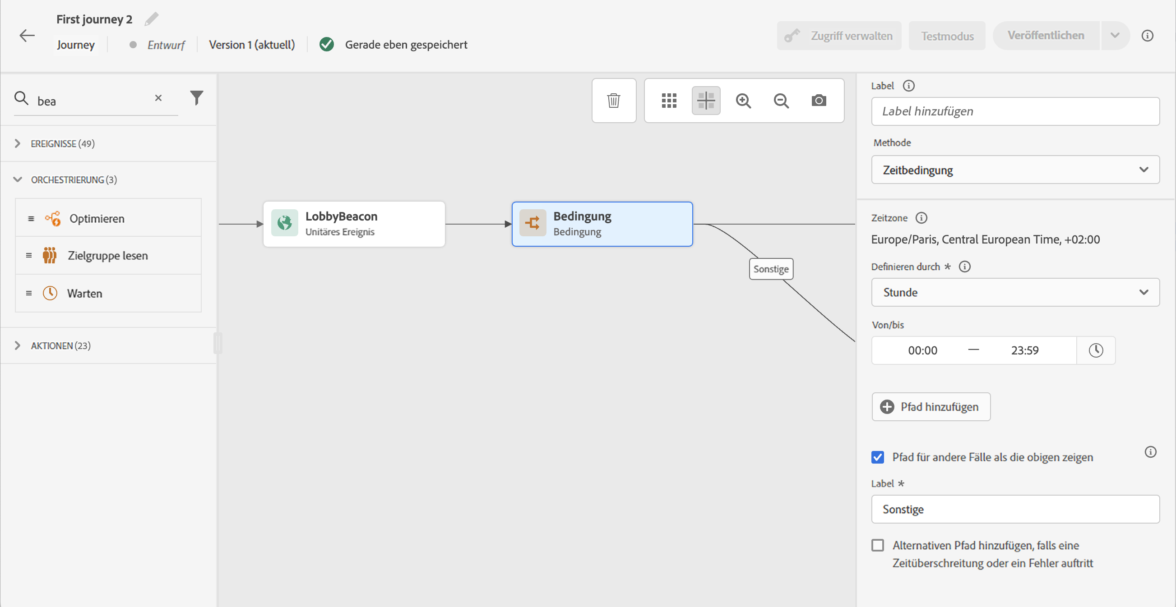Enable 'Alternativen Pfad hinzufügen' checkbox
The width and height of the screenshot is (1176, 607).
point(877,545)
